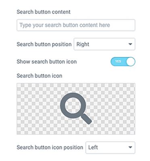
Task: Click the lens circle of the search icon
Action: pos(73,105)
